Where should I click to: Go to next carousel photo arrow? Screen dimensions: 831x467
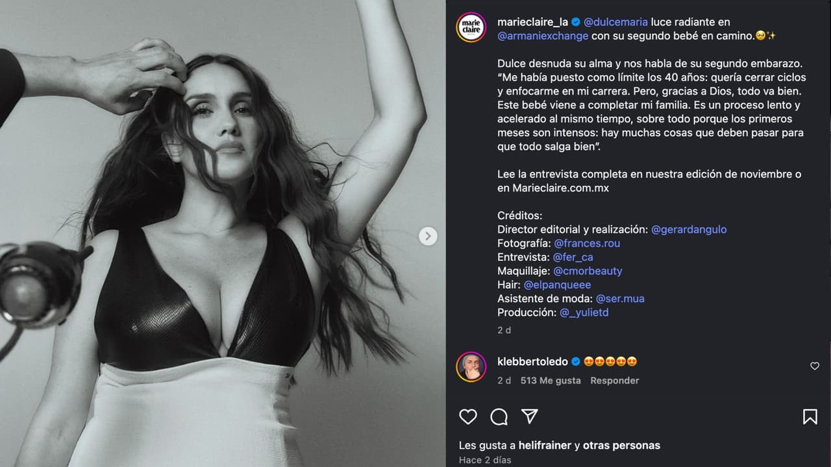pyautogui.click(x=427, y=236)
